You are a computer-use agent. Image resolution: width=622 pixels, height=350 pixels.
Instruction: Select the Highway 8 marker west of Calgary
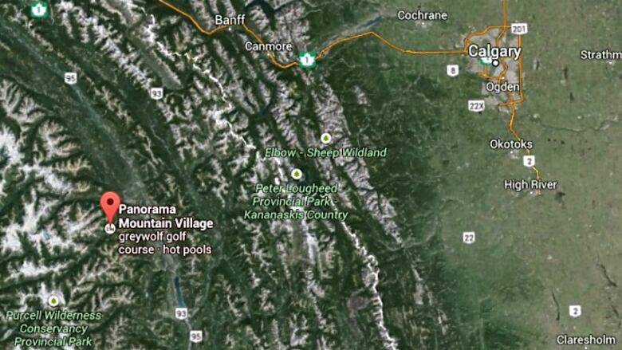(x=453, y=70)
